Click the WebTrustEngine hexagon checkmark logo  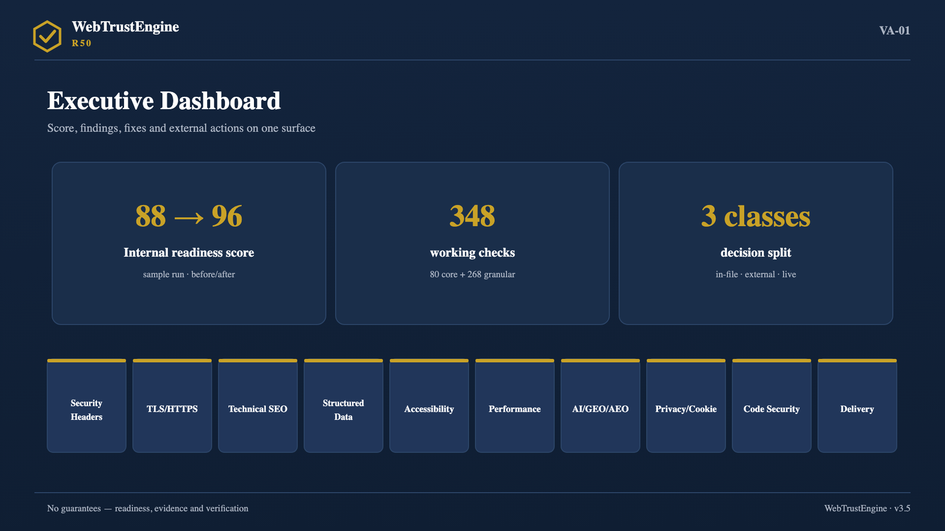coord(47,36)
